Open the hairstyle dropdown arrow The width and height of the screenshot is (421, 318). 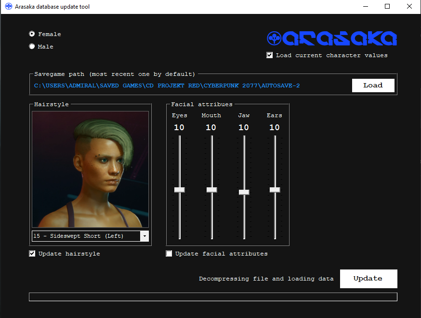(145, 236)
